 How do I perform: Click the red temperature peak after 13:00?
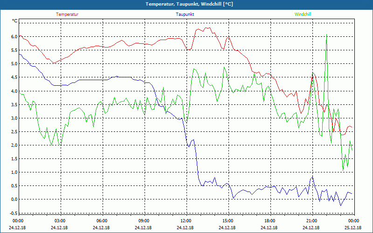[207, 28]
